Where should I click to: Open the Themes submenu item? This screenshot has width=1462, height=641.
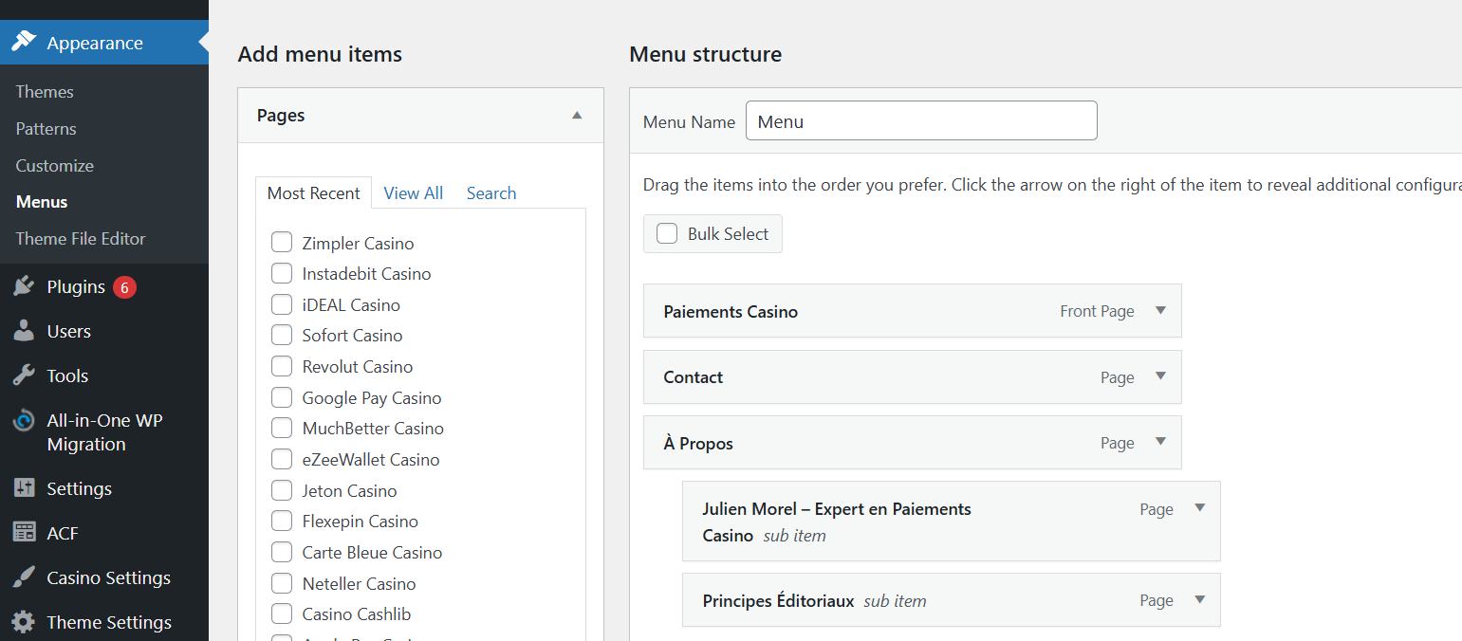(x=45, y=92)
